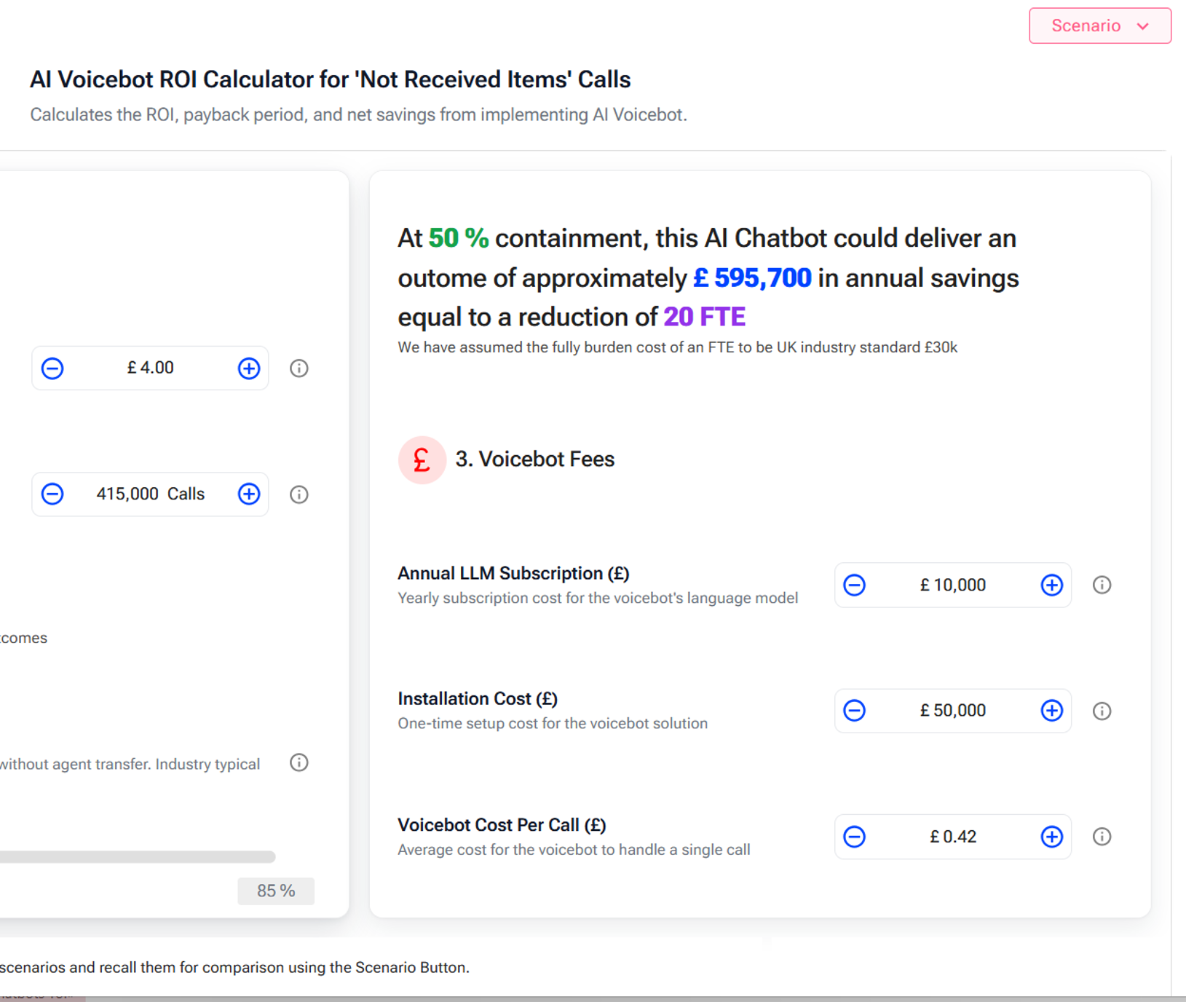
Task: Decrease the Installation Cost value
Action: click(855, 711)
